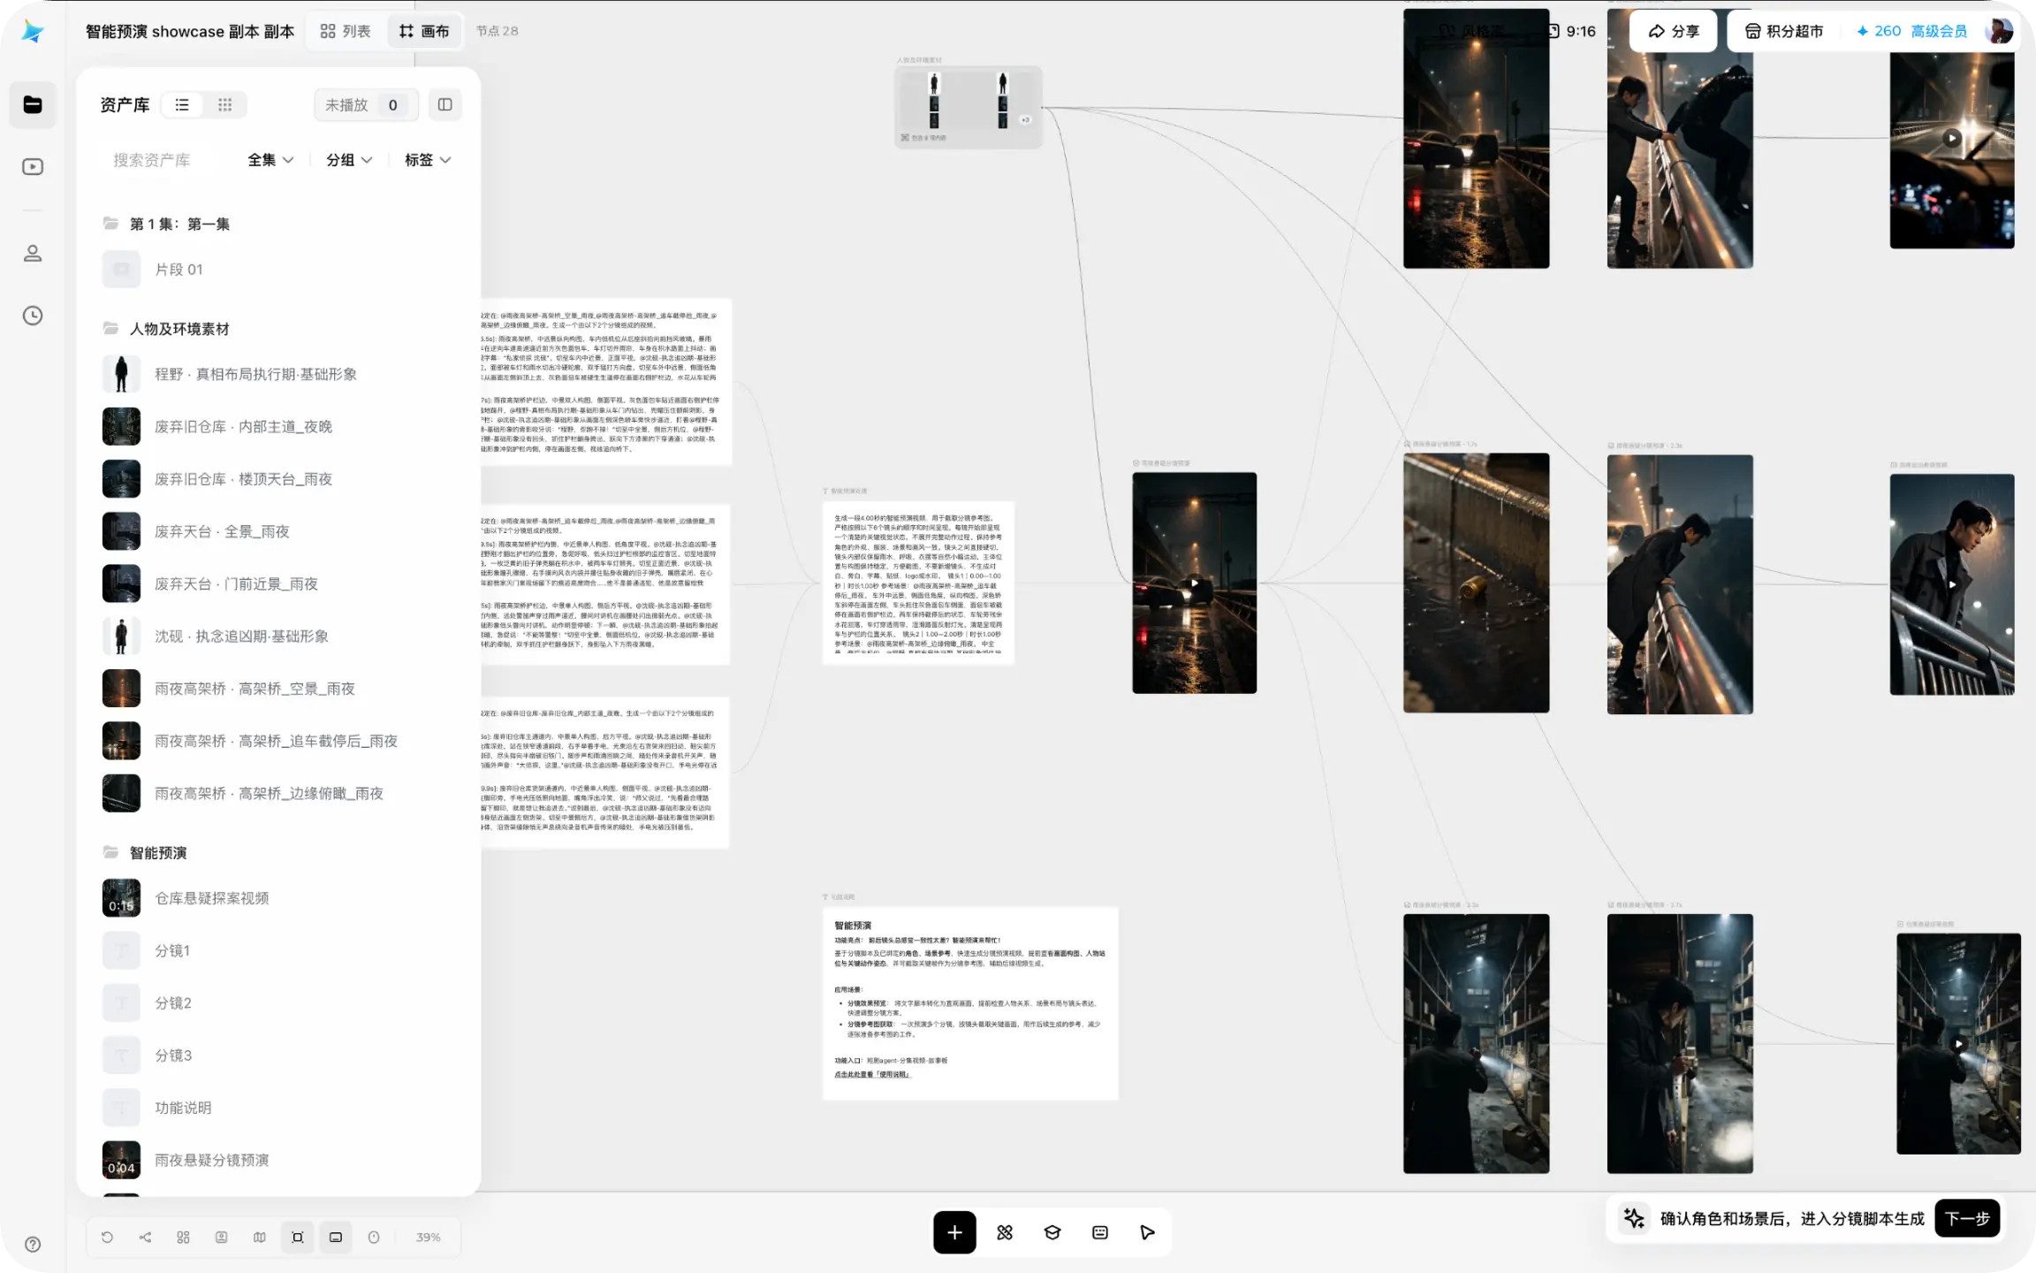Toggle the bottom panel display icon
The width and height of the screenshot is (2036, 1273).
pyautogui.click(x=336, y=1237)
